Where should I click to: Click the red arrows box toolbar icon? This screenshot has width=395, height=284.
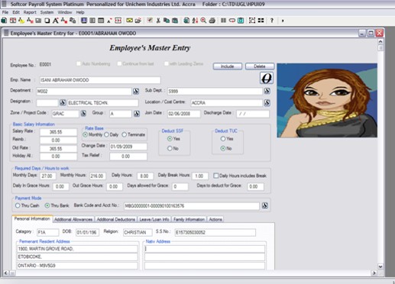118,21
